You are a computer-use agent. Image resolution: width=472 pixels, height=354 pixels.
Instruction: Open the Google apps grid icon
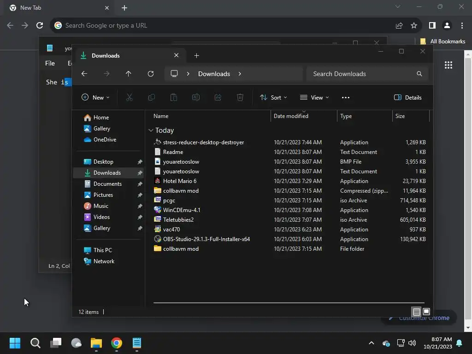coord(448,65)
